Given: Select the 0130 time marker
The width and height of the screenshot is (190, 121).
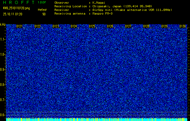Looking at the screenshot, I should tap(182, 27).
